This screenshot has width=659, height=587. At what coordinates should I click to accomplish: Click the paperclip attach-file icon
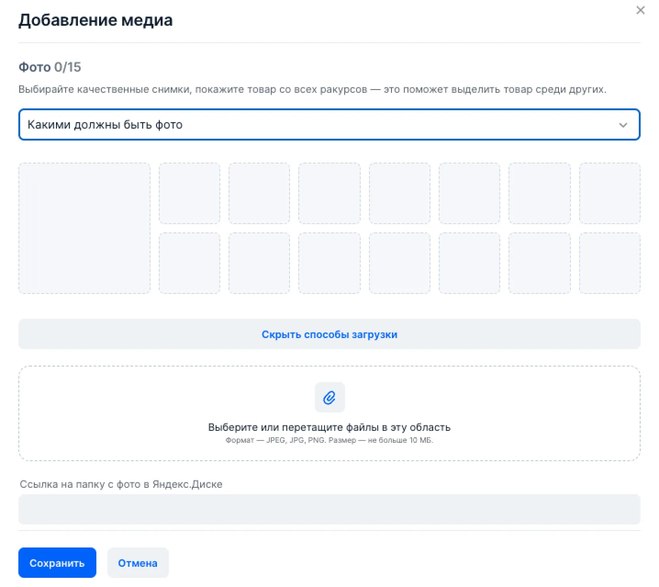point(329,397)
